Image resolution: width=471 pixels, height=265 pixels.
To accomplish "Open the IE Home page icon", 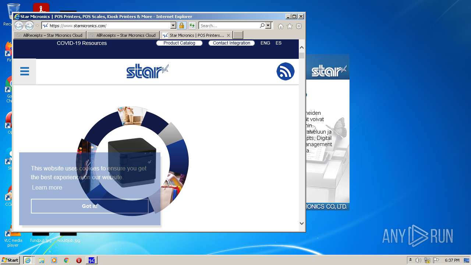I will 281,26.
